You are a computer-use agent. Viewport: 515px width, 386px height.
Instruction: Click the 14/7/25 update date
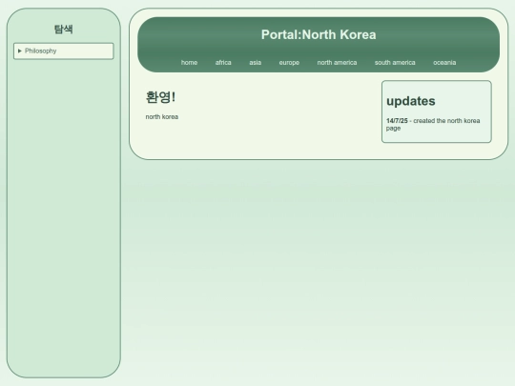pyautogui.click(x=397, y=121)
